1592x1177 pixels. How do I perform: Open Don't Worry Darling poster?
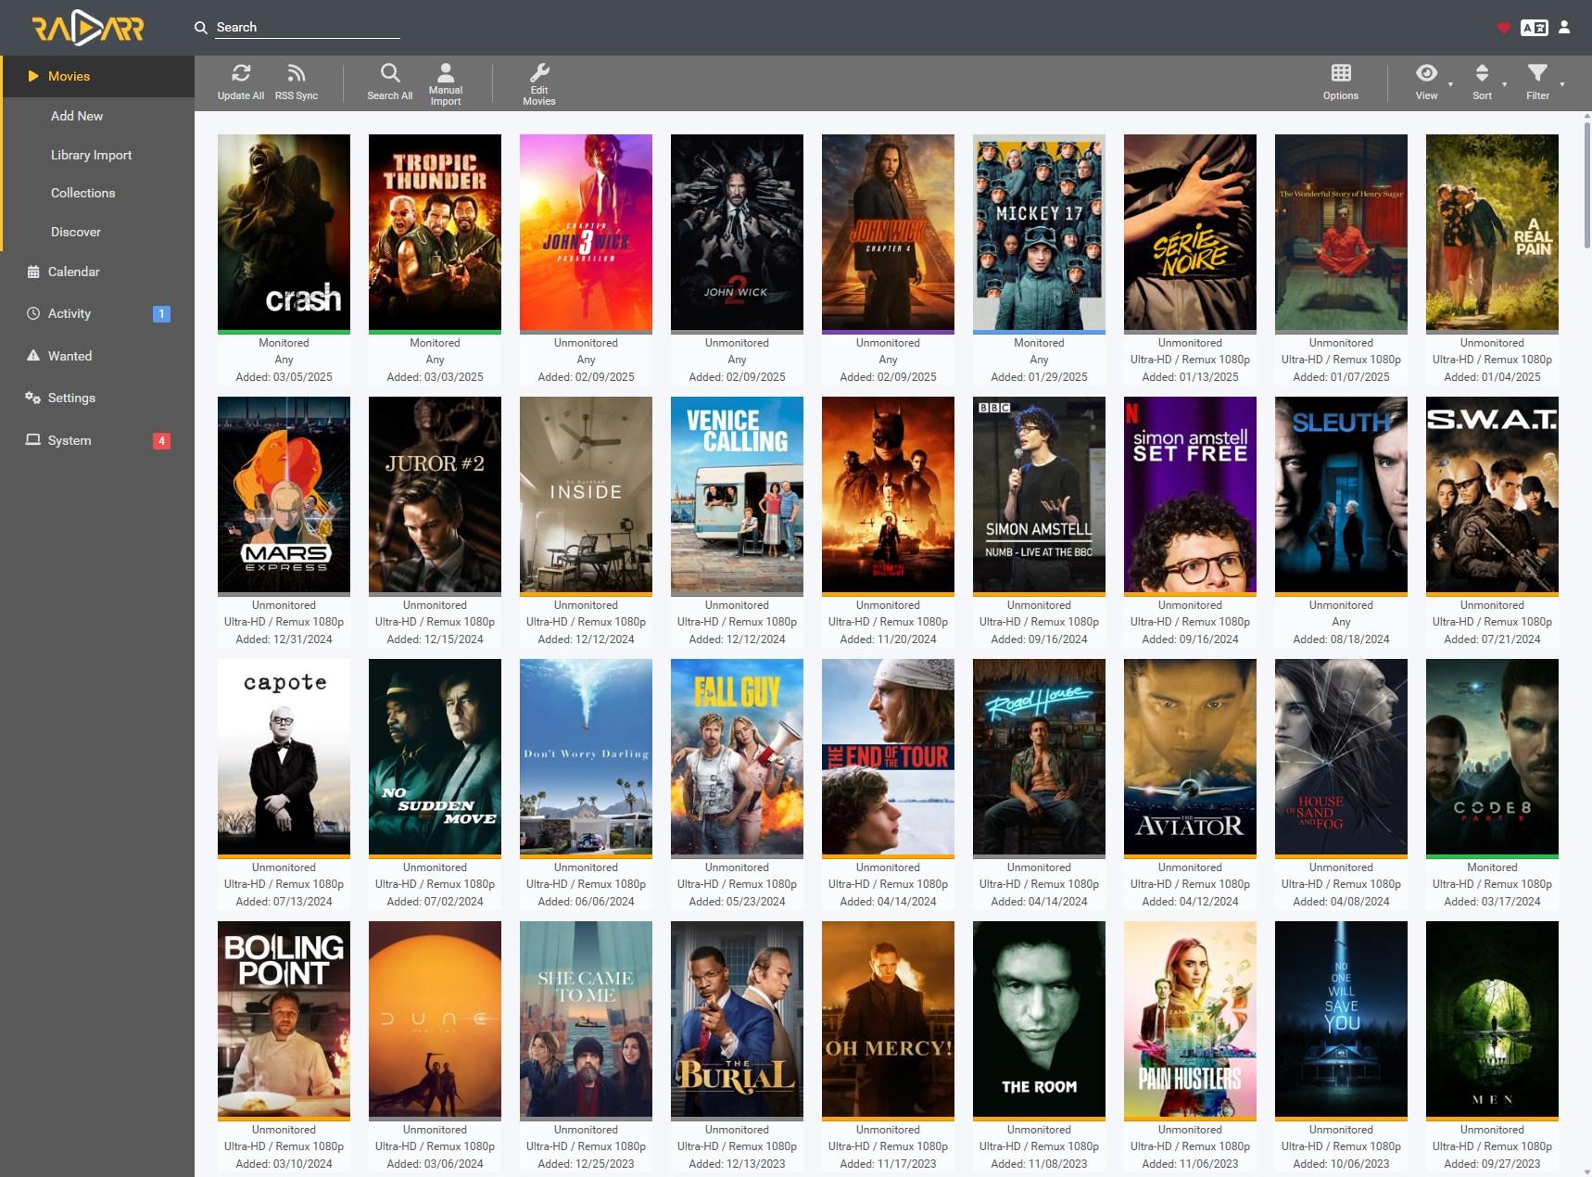(586, 757)
